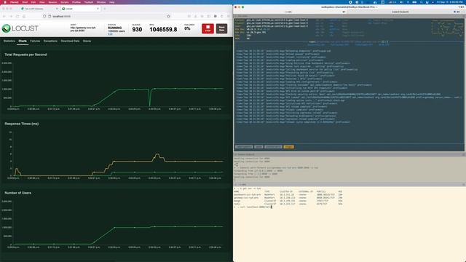Open the Statistics tab in Locust
466x262 pixels.
(9, 41)
